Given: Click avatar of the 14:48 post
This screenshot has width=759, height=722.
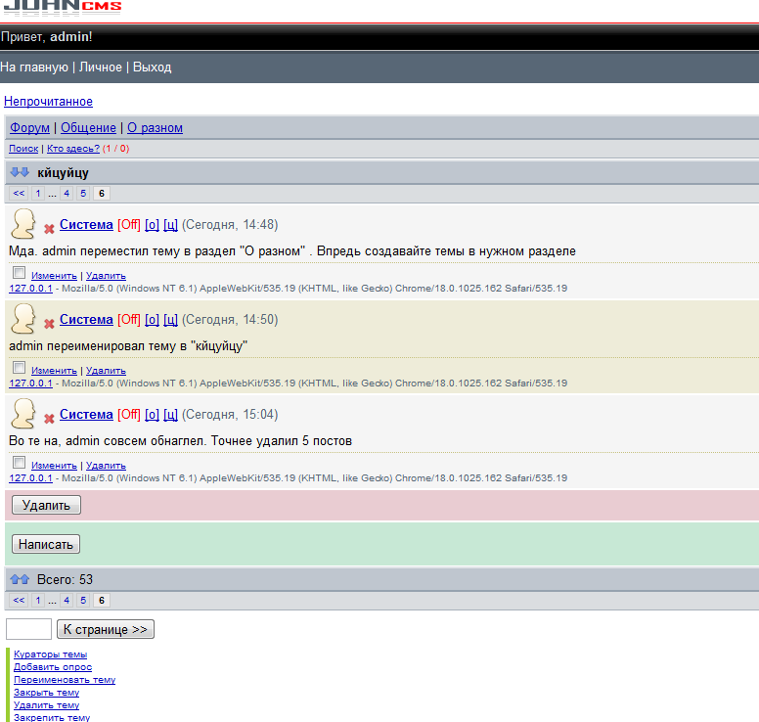Looking at the screenshot, I should point(23,224).
